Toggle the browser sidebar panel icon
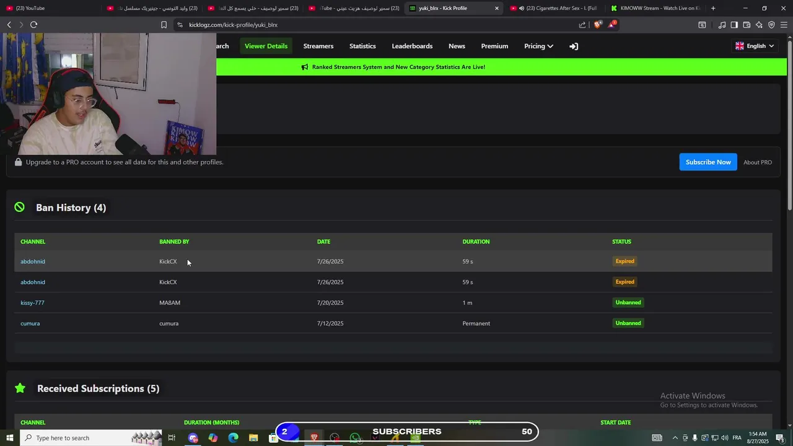 pyautogui.click(x=734, y=25)
